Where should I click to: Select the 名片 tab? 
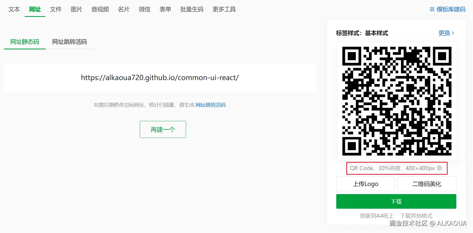(x=124, y=9)
